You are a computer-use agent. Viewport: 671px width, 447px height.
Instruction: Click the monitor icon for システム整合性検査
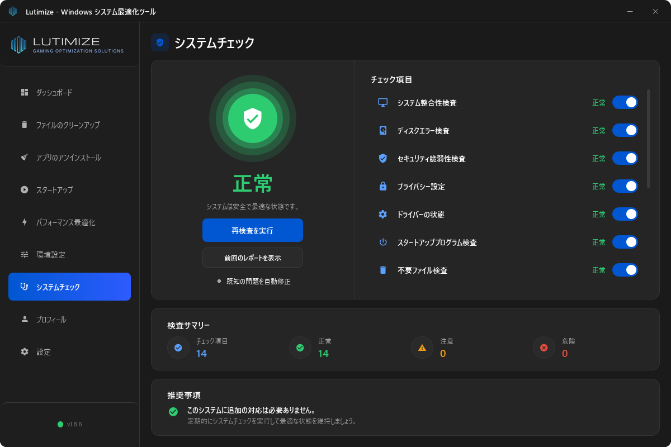(x=383, y=102)
